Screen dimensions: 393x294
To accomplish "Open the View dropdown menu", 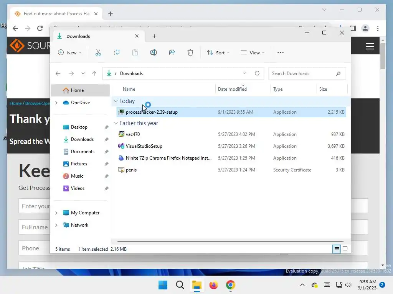I will pyautogui.click(x=253, y=53).
